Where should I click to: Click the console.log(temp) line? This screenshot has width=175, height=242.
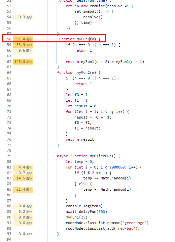point(84,206)
